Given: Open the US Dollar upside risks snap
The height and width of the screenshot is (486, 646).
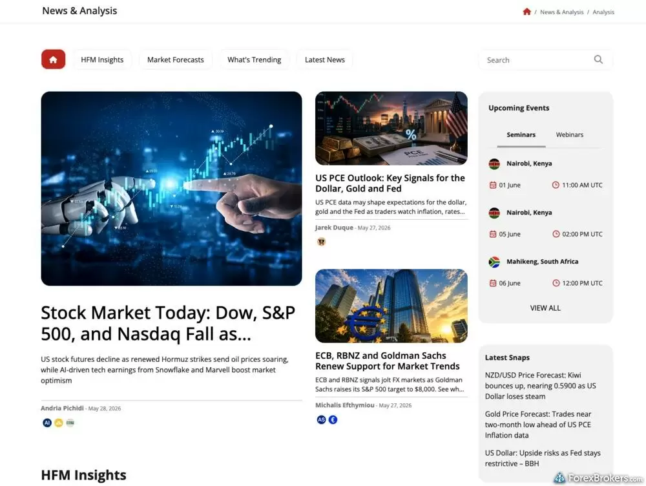Looking at the screenshot, I should point(543,458).
